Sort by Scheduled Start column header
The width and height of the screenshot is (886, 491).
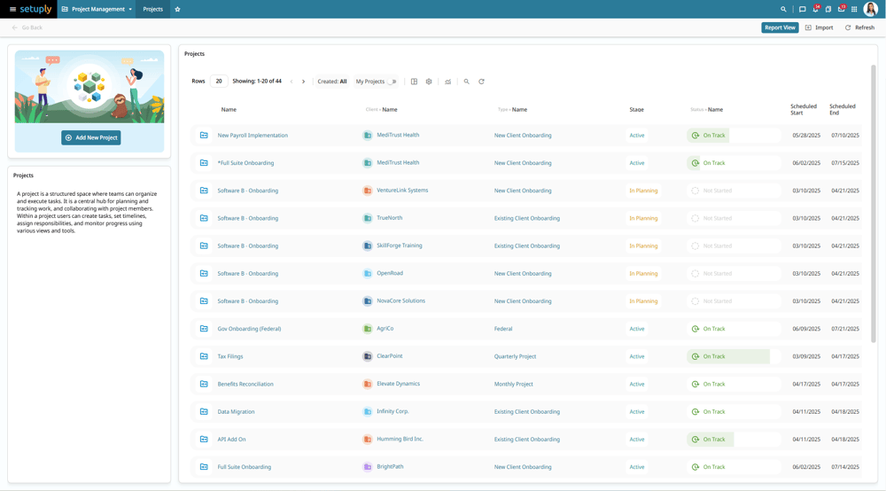coord(804,110)
